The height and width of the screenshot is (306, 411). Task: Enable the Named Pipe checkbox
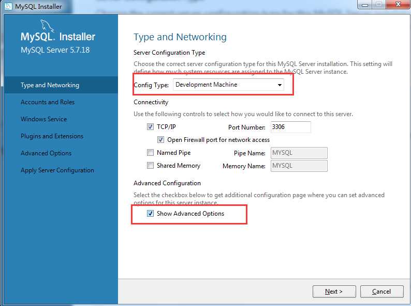pos(150,153)
